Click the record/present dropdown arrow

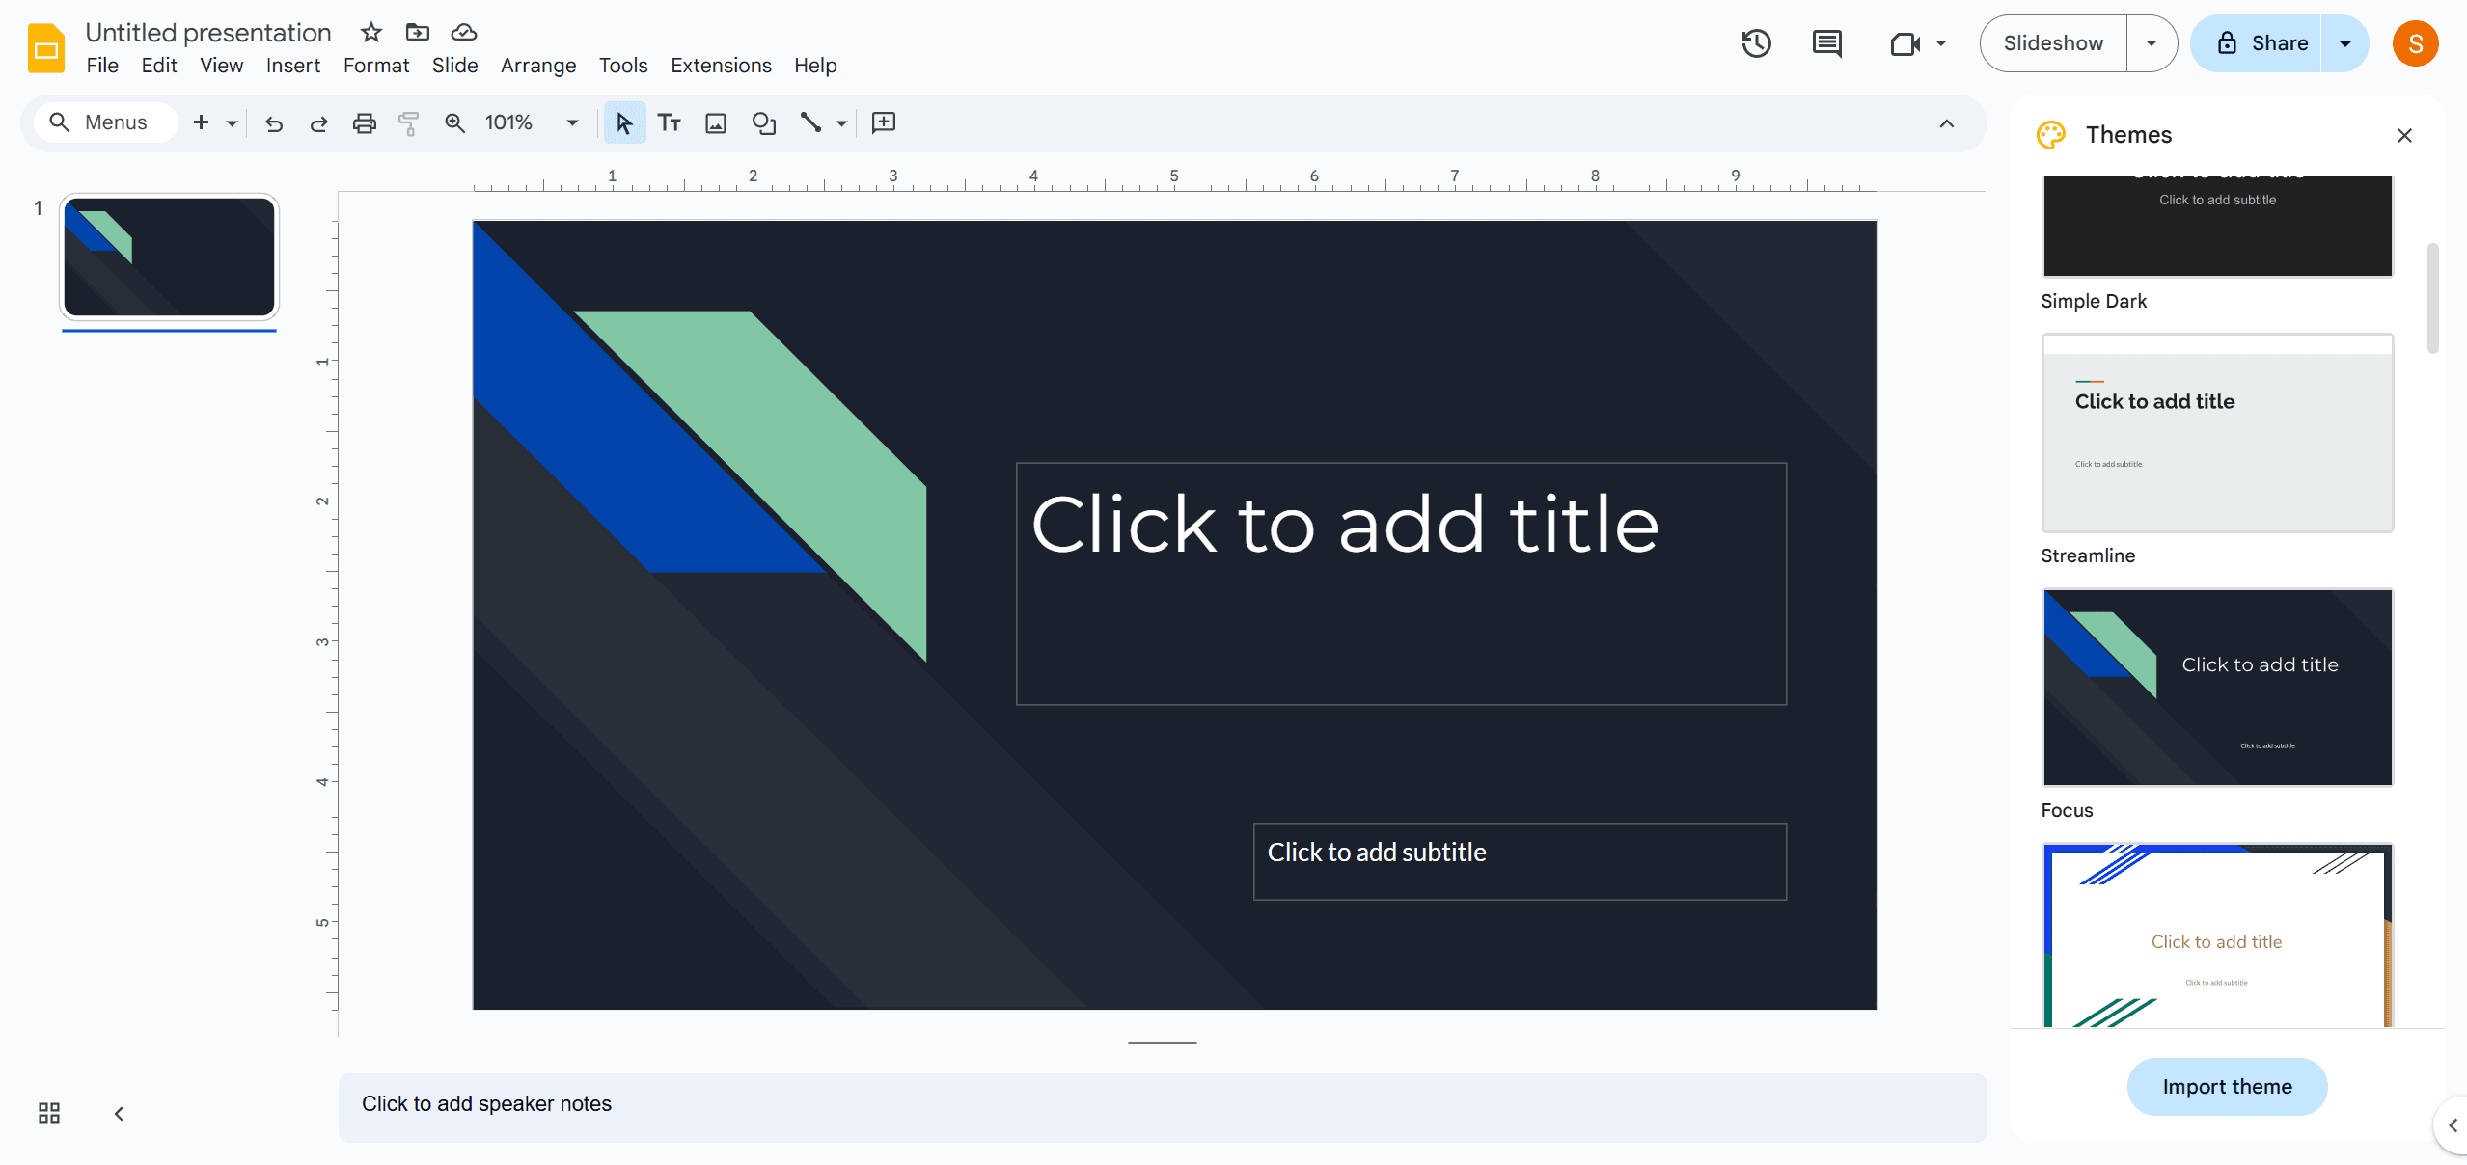pyautogui.click(x=1938, y=42)
